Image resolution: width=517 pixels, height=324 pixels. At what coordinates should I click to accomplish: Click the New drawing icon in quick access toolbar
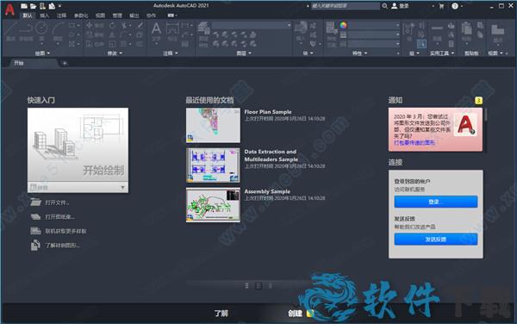24,6
